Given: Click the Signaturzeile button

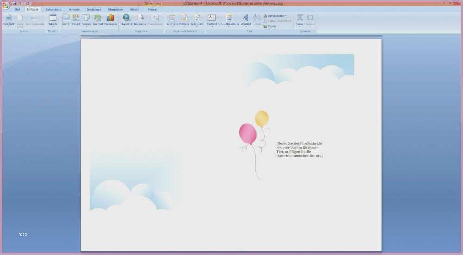Looking at the screenshot, I should click(275, 16).
